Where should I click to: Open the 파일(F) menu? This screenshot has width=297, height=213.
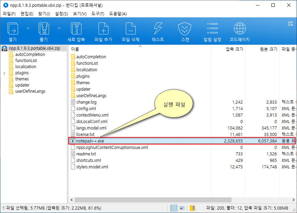pyautogui.click(x=9, y=14)
